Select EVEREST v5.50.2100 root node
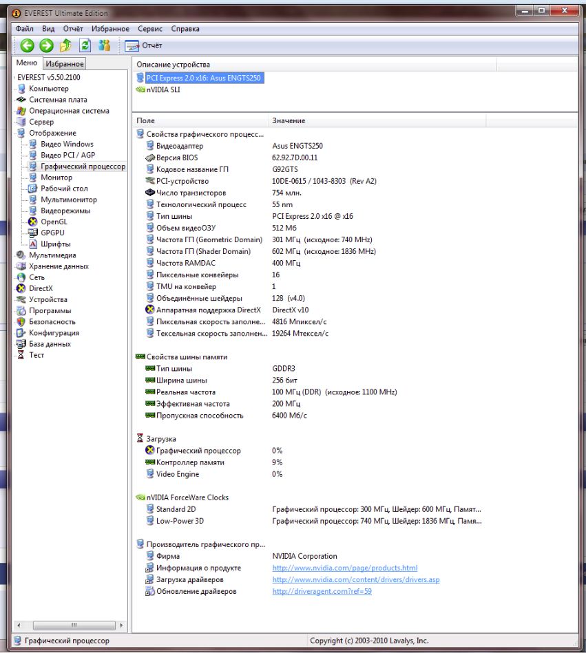586x653 pixels. [x=49, y=78]
